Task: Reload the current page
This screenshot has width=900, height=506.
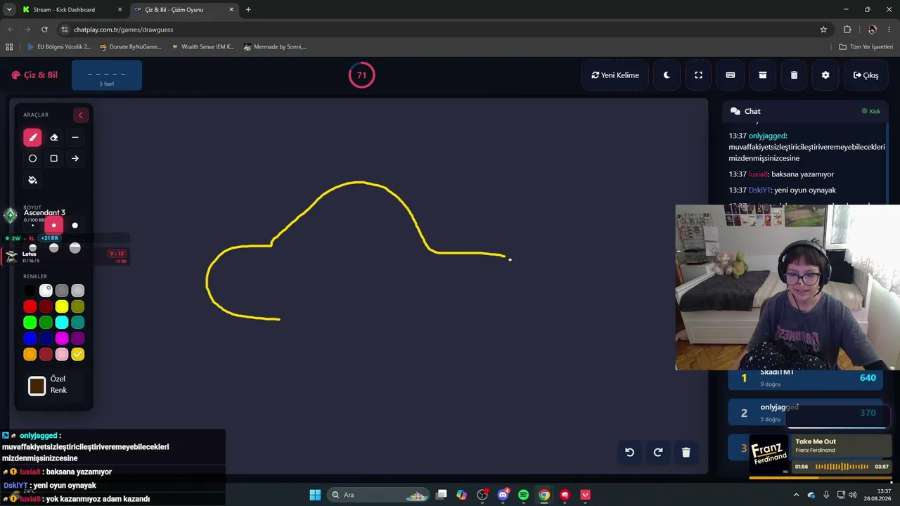Action: click(x=44, y=30)
